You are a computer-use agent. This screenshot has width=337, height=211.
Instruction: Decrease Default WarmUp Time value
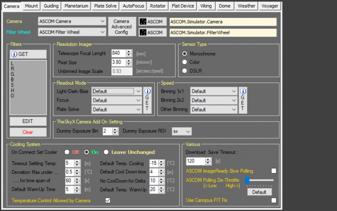(77, 191)
